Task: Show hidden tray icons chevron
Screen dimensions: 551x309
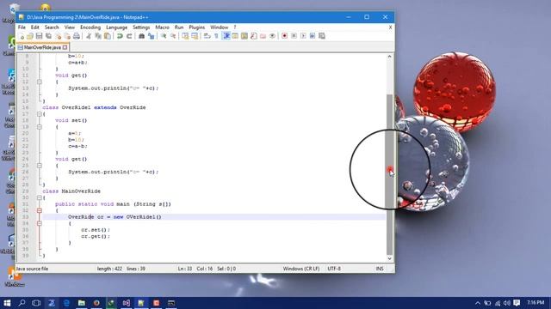Action: tap(478, 303)
